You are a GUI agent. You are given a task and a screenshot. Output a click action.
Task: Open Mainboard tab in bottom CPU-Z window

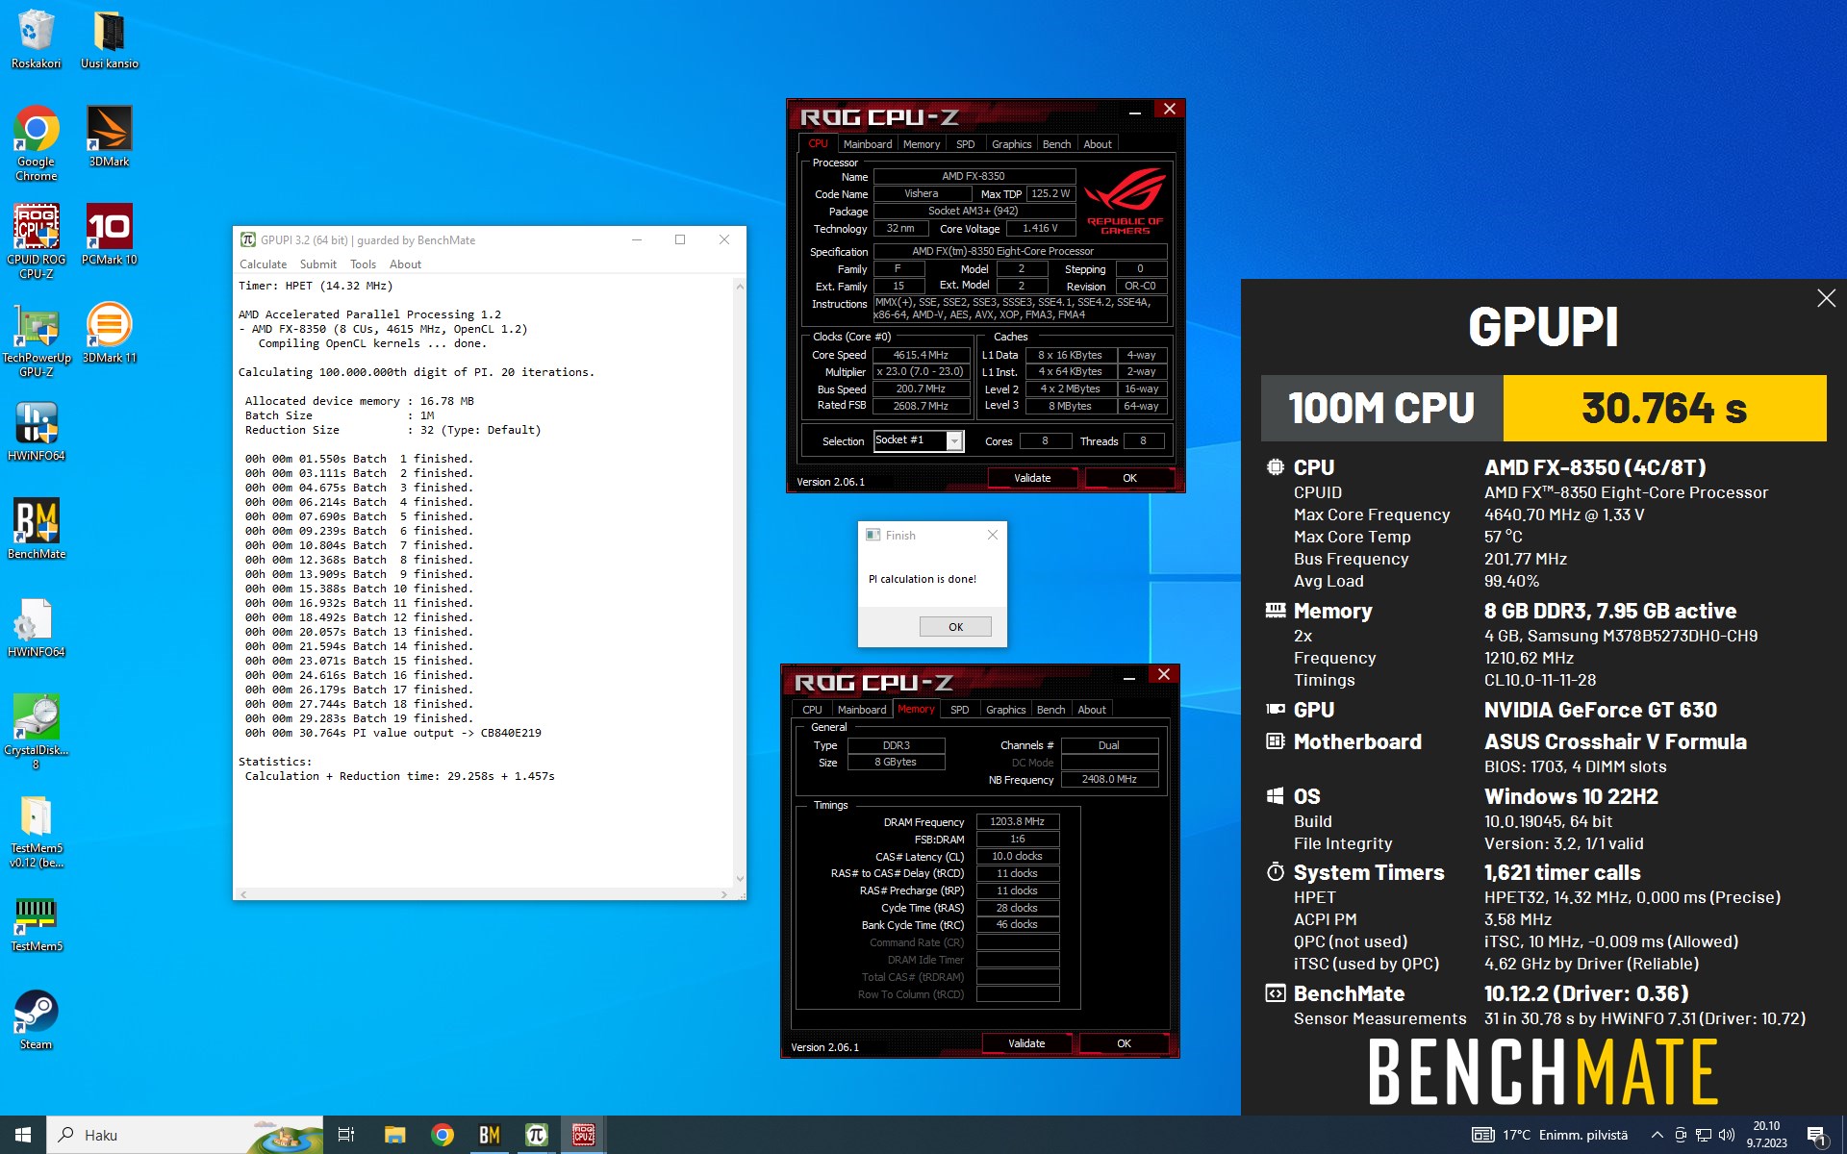click(x=862, y=710)
